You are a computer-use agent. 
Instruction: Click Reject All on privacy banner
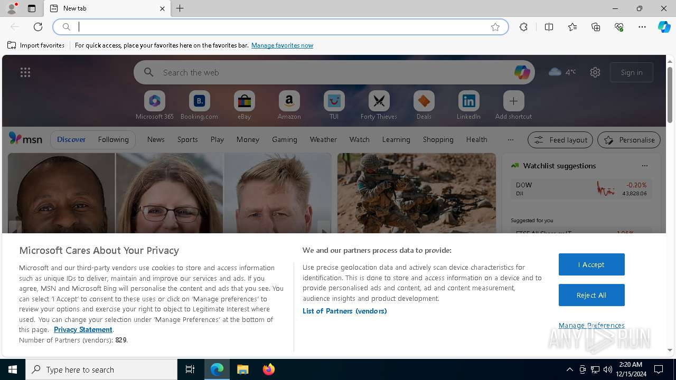tap(591, 295)
